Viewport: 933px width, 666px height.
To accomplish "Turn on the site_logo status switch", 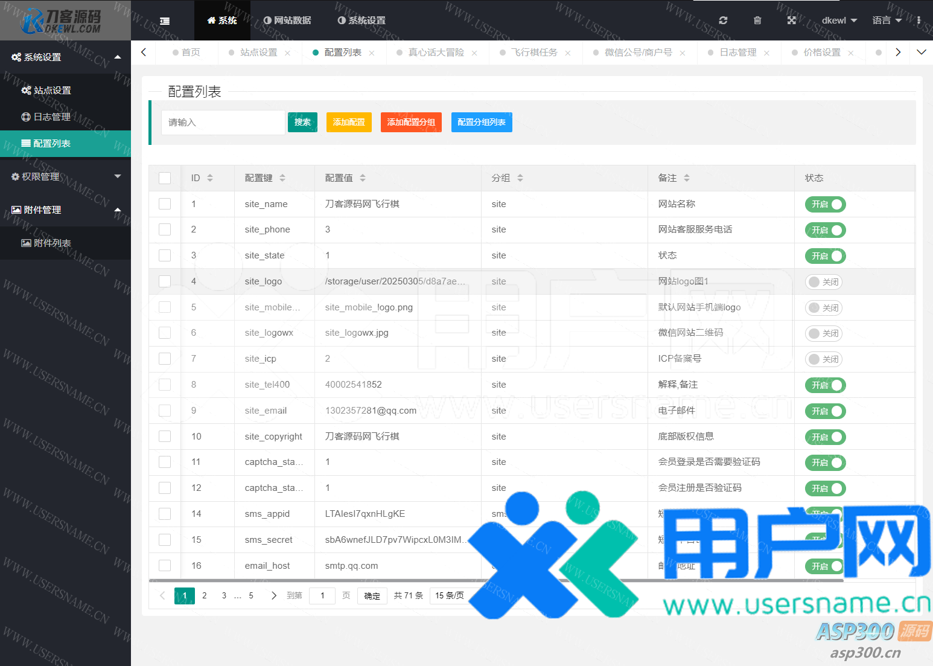I will point(823,282).
